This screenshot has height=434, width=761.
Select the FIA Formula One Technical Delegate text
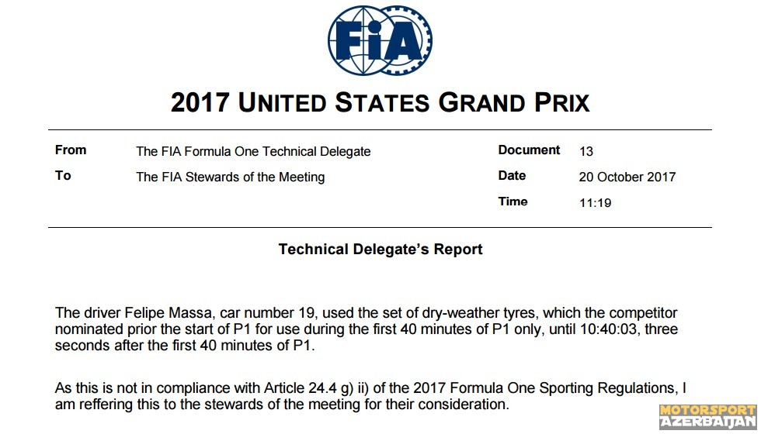point(253,152)
